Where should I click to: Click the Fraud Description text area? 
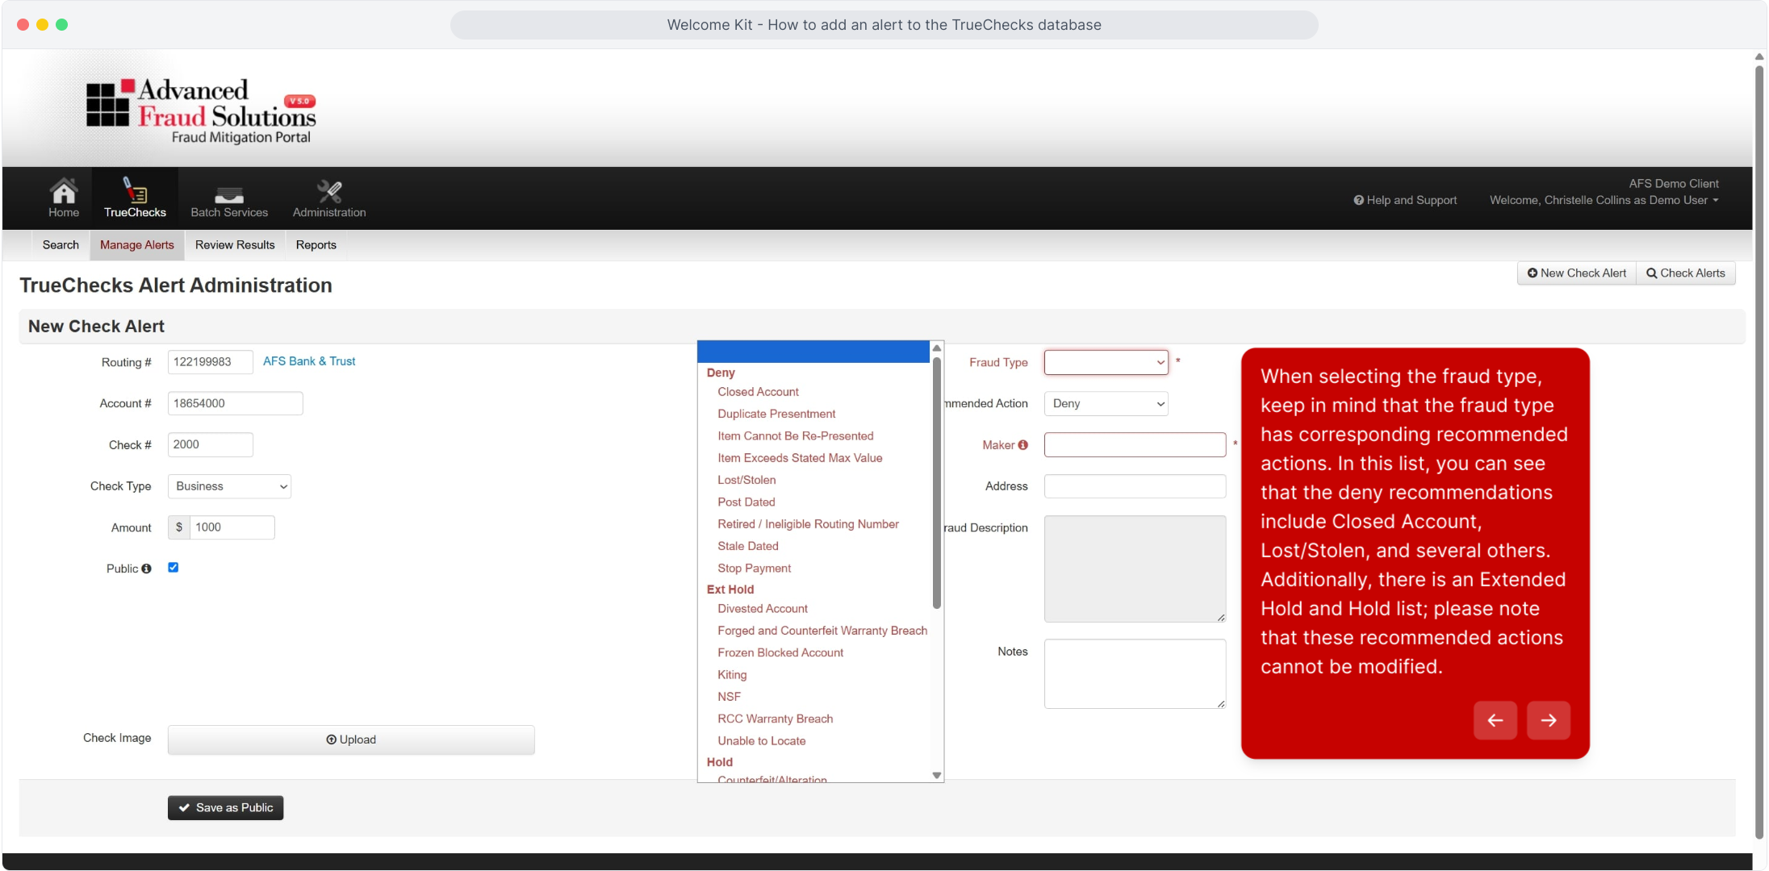coord(1135,569)
